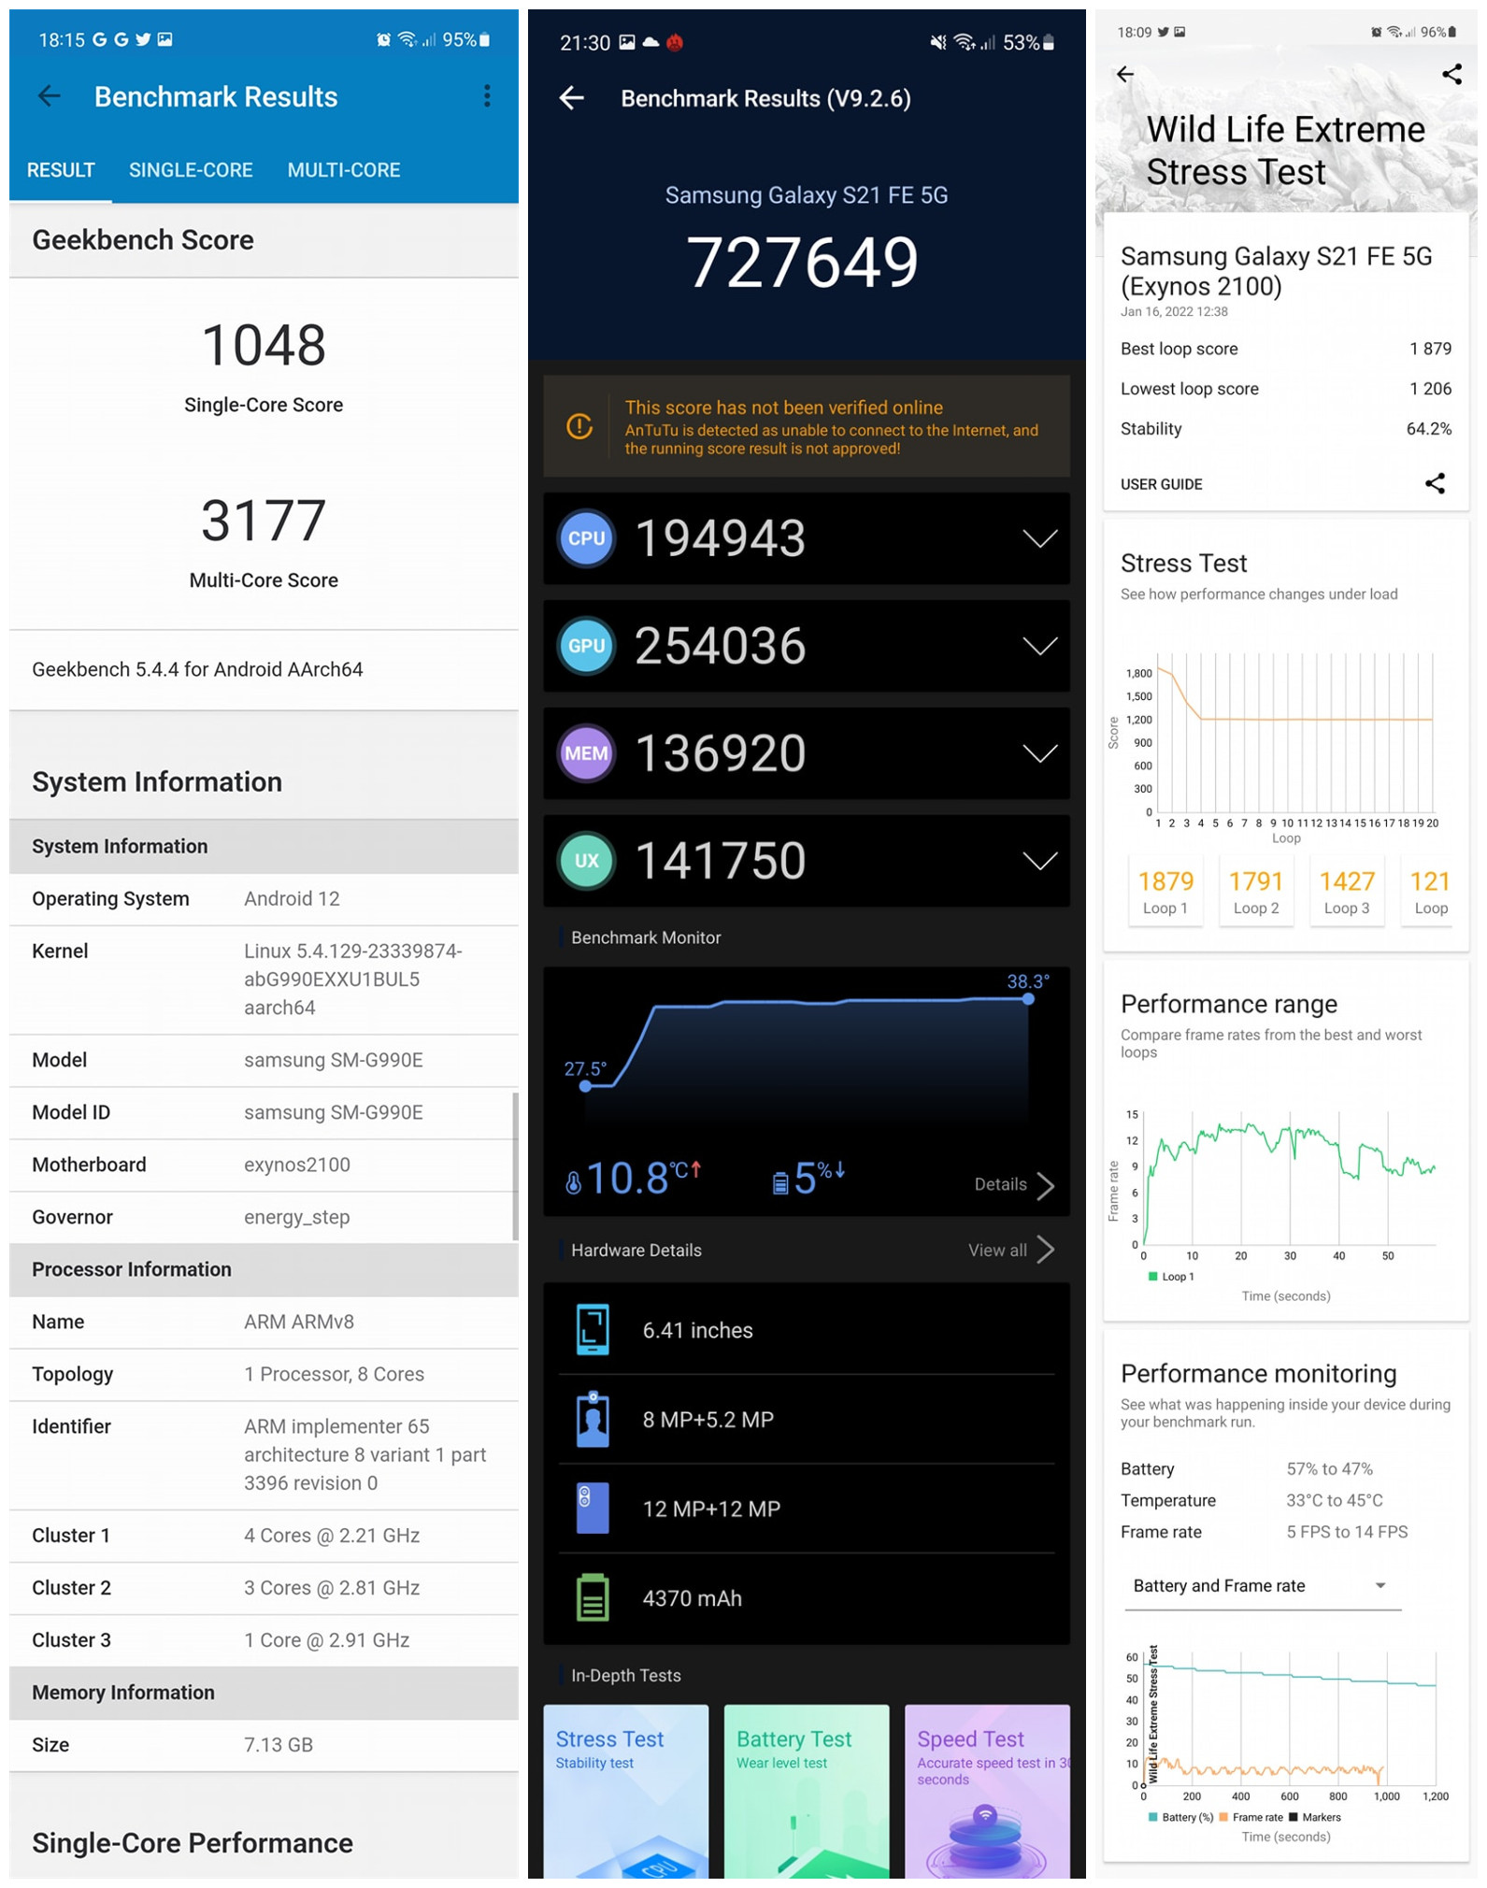Tap share icon beside USER GUIDE

pyautogui.click(x=1436, y=483)
